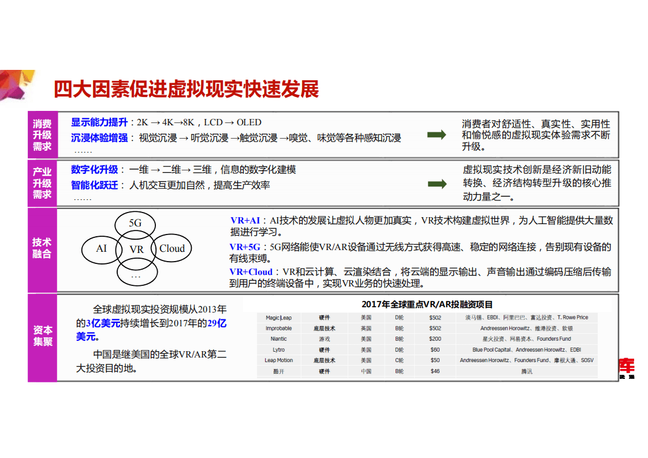
Task: Switch to the 产业升级需求 section
Action: tap(42, 184)
